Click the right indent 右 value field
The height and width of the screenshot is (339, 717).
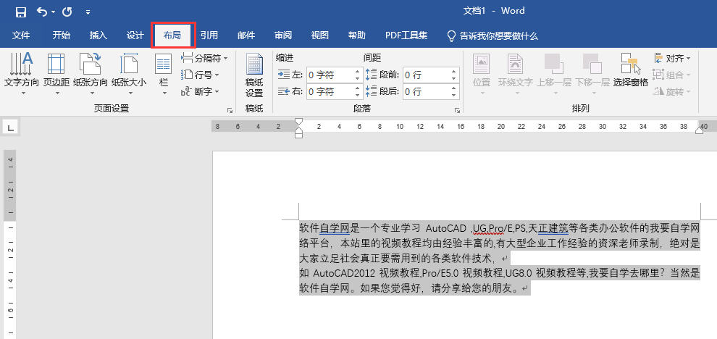tap(330, 91)
